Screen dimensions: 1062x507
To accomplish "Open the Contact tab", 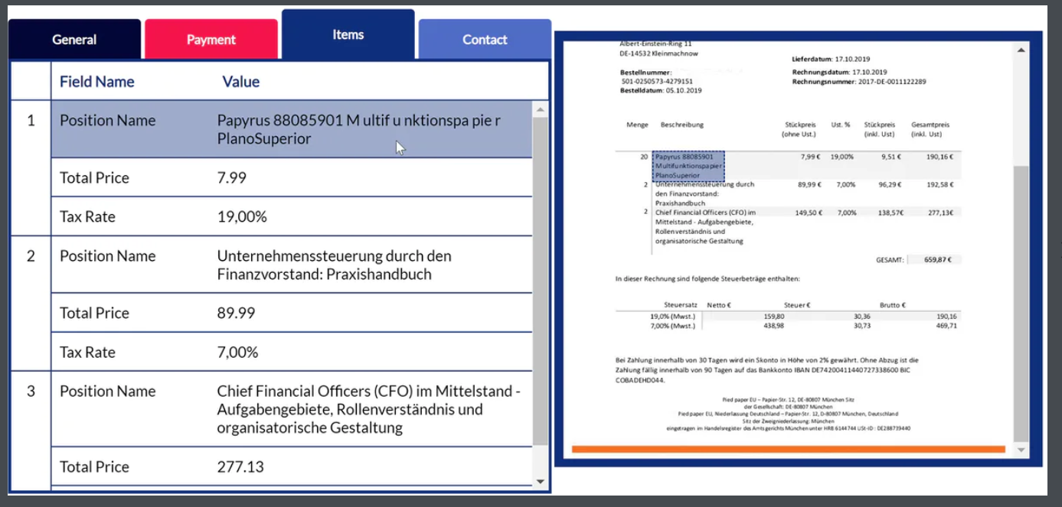I will point(485,39).
